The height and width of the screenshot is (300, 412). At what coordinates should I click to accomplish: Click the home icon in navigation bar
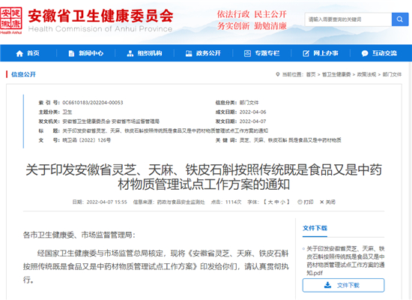[x=19, y=54]
